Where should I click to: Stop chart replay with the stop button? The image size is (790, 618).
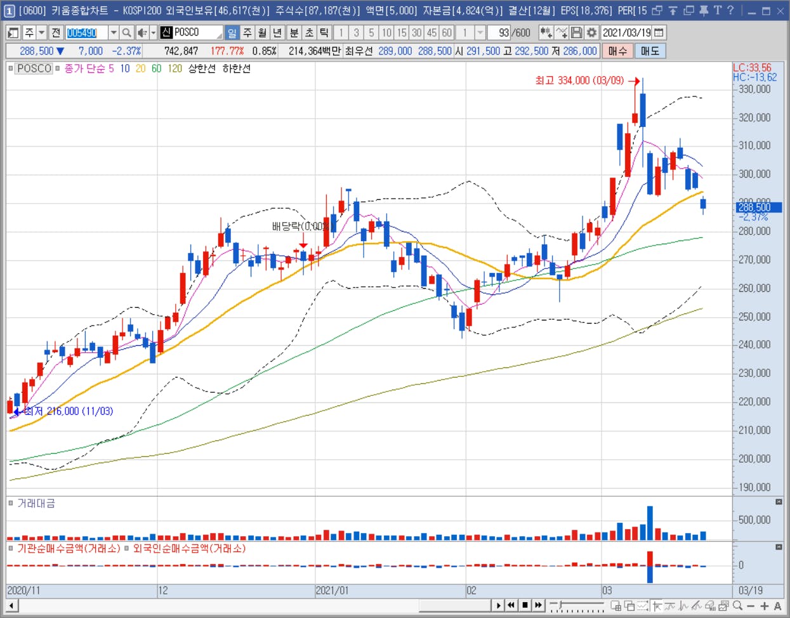(x=525, y=605)
